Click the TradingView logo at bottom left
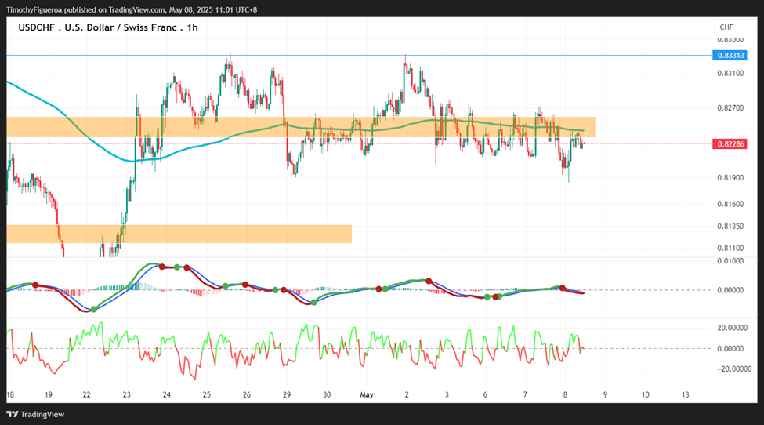This screenshot has height=425, width=764. [35, 414]
